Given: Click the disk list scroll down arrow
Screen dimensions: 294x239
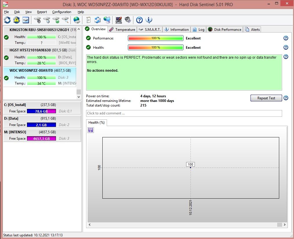Looking at the screenshot, I should click(x=79, y=97).
